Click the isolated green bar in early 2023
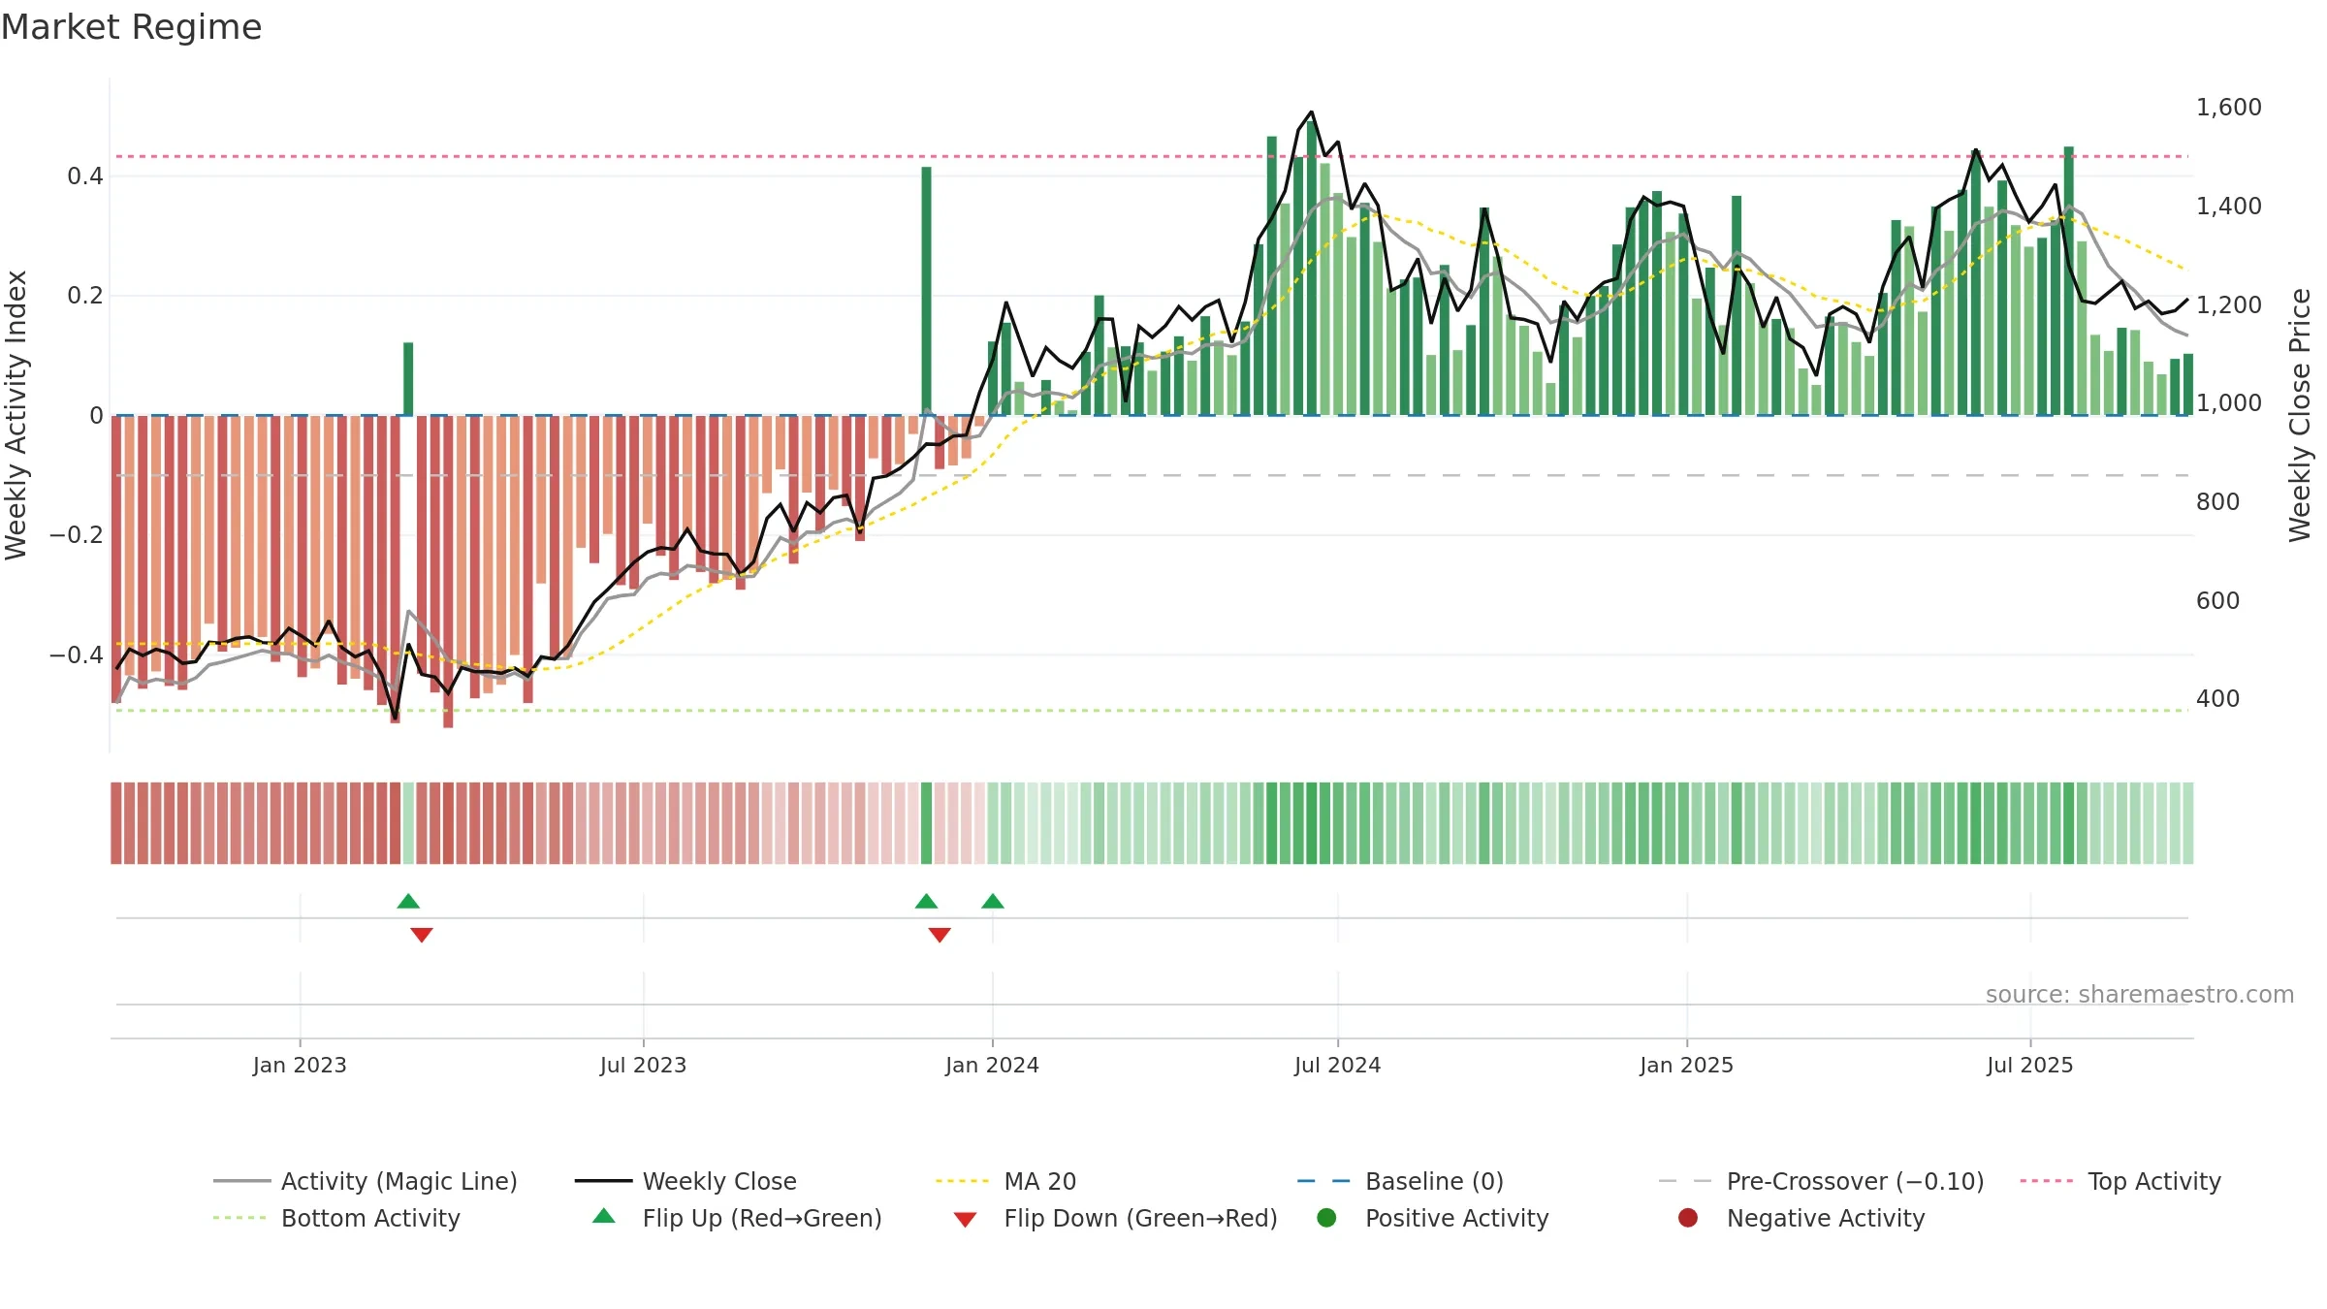Image resolution: width=2327 pixels, height=1309 pixels. pyautogui.click(x=408, y=378)
